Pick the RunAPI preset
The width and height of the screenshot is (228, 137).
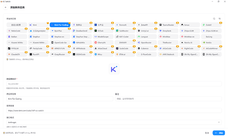(x=38, y=54)
